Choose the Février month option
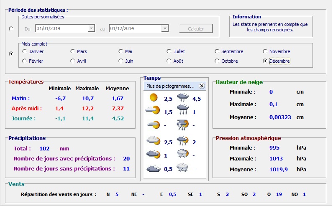The image size is (333, 206). pyautogui.click(x=33, y=61)
